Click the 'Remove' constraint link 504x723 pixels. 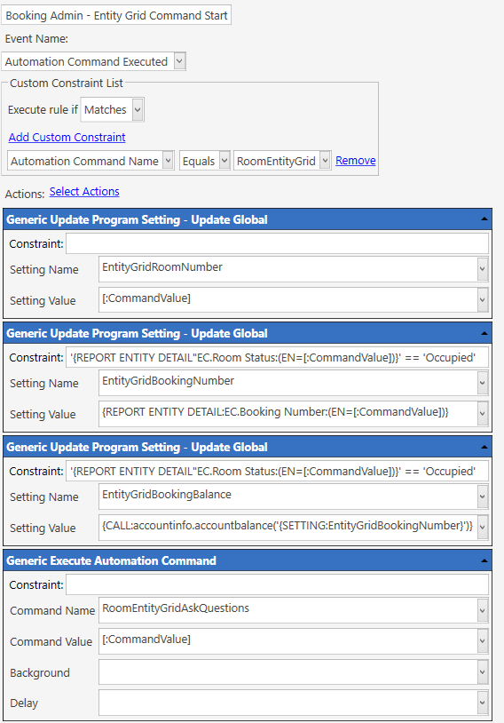[355, 161]
